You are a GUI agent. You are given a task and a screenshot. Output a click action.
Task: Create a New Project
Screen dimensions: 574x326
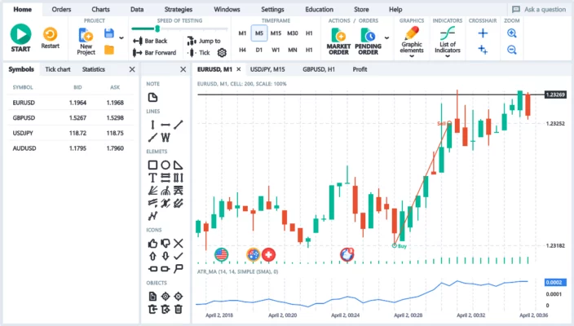tap(86, 42)
